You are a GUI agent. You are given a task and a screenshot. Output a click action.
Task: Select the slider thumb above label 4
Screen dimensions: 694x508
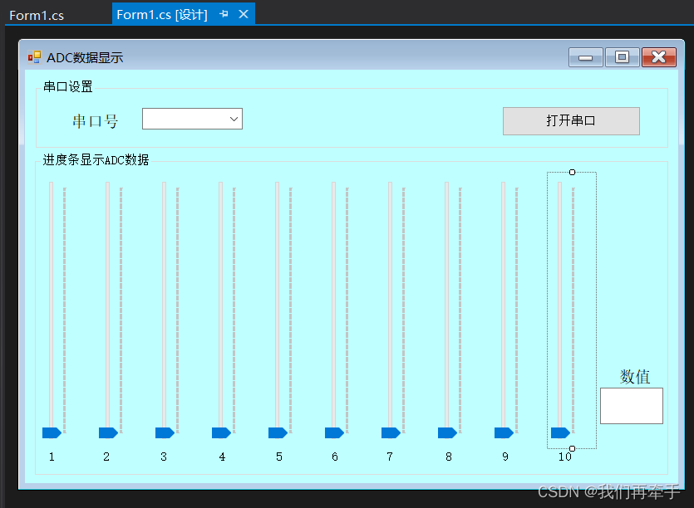pos(221,432)
